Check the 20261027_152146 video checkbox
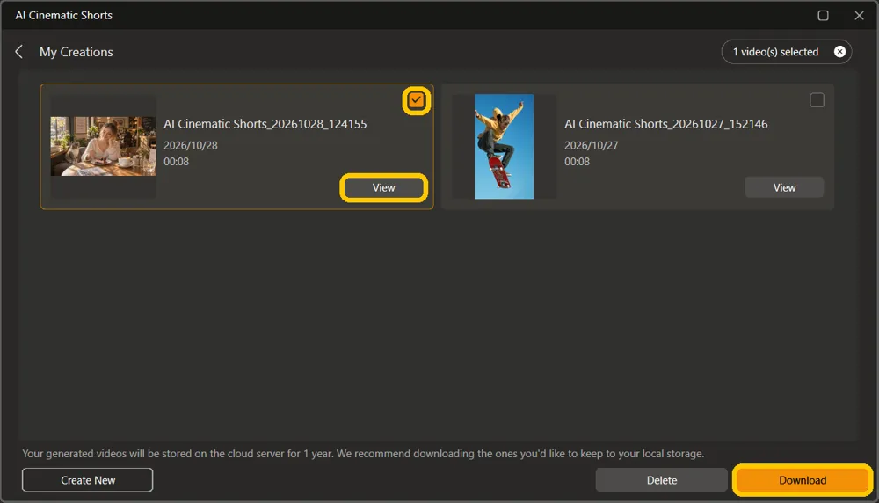The height and width of the screenshot is (503, 879). (x=817, y=100)
